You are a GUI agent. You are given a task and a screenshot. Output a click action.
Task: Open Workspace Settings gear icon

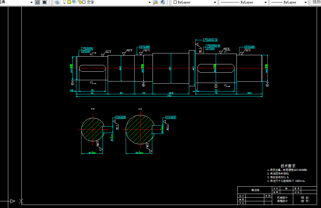click(38, 2)
